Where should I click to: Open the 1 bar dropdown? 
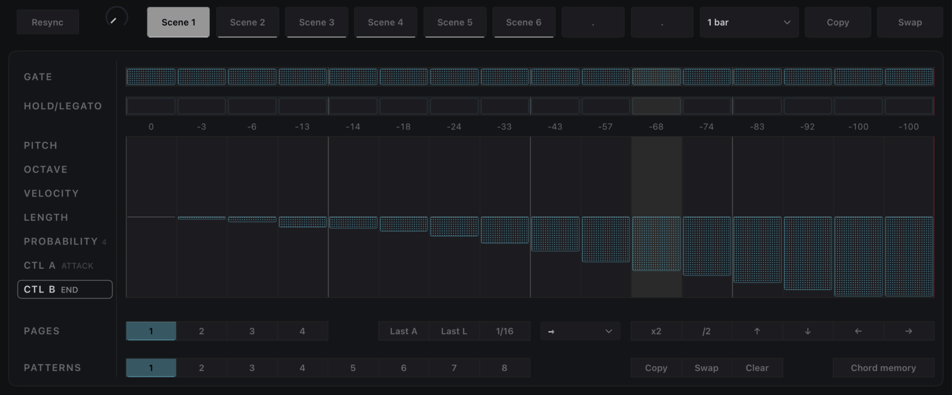tap(749, 22)
